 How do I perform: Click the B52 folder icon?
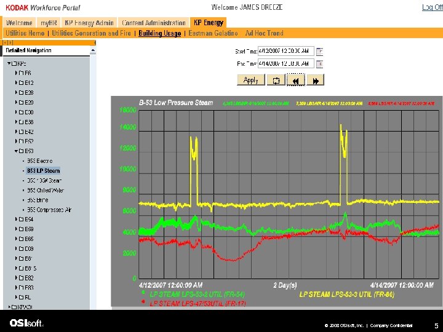(x=21, y=141)
